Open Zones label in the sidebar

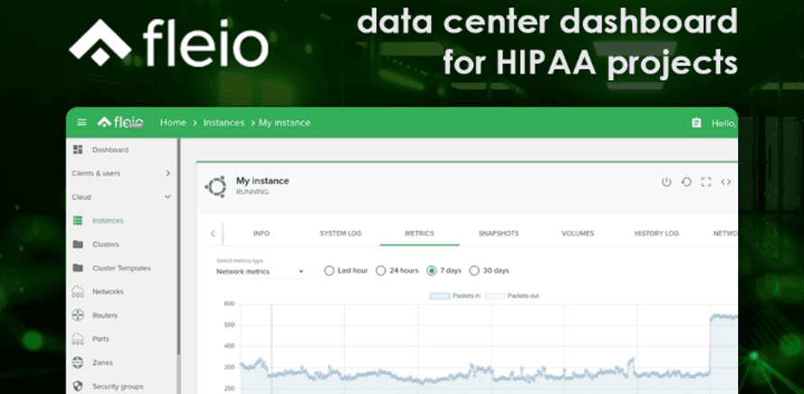[x=103, y=362]
